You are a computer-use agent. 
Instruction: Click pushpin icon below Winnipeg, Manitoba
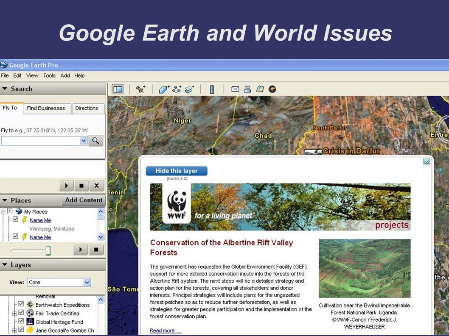click(x=24, y=236)
